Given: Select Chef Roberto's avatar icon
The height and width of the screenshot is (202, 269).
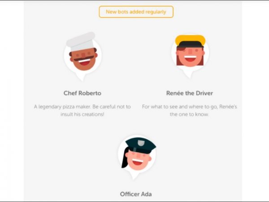Looking at the screenshot, I should click(82, 57).
